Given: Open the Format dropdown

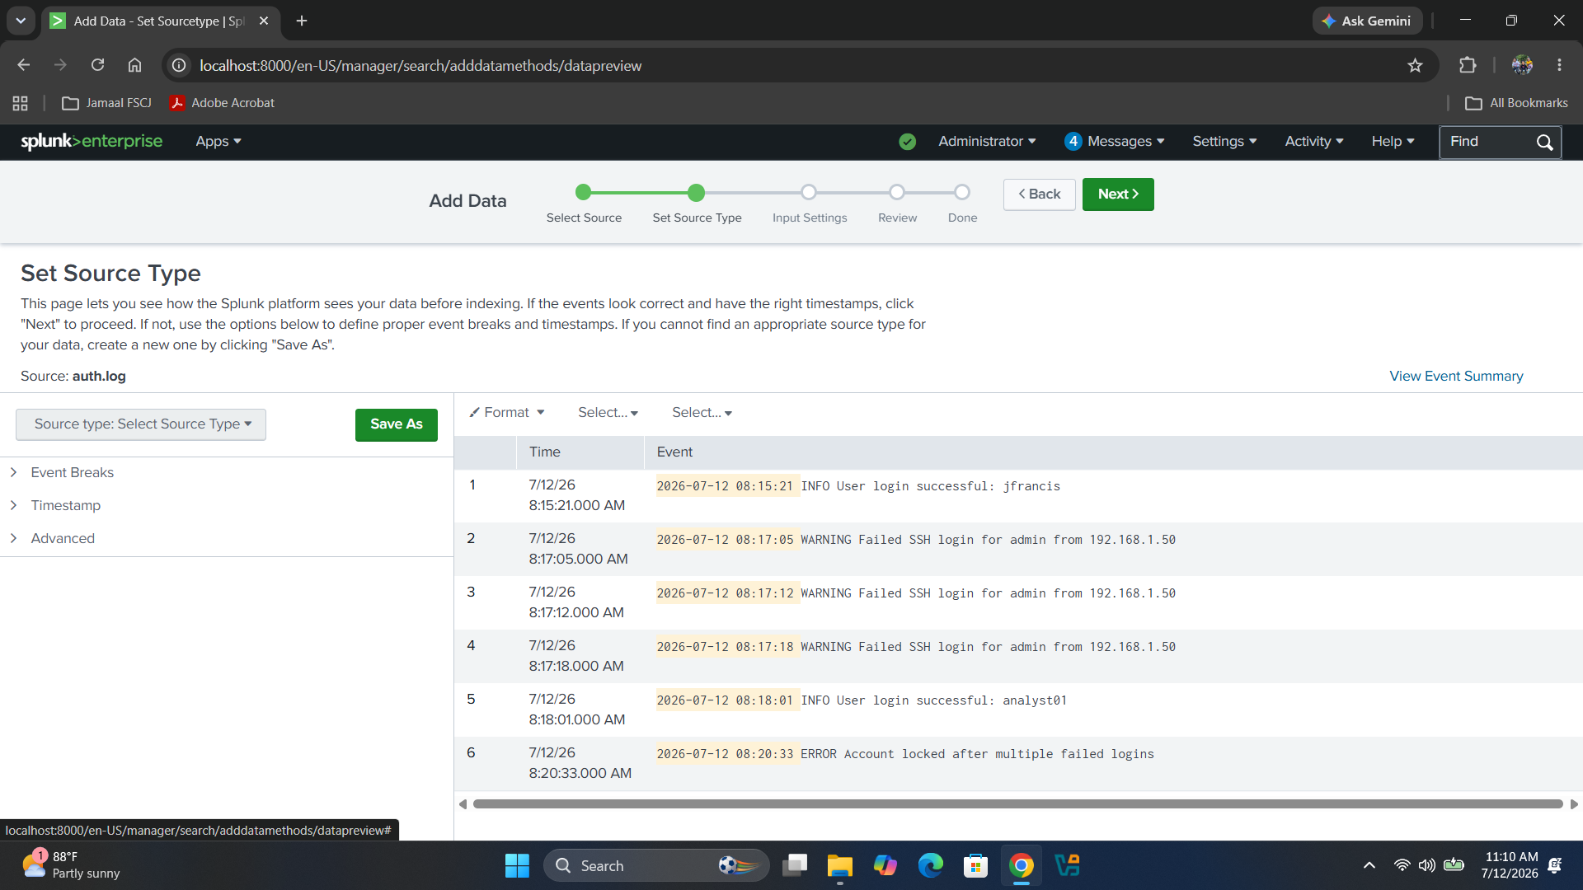Looking at the screenshot, I should [507, 412].
